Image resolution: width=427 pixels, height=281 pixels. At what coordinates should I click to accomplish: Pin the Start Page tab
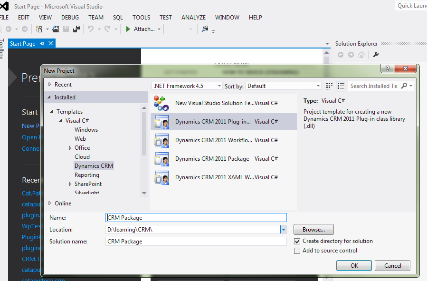[42, 44]
